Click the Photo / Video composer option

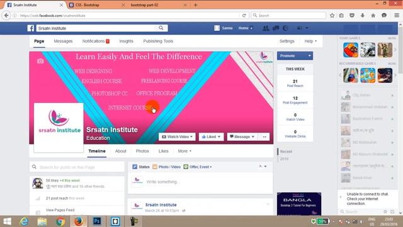[166, 166]
